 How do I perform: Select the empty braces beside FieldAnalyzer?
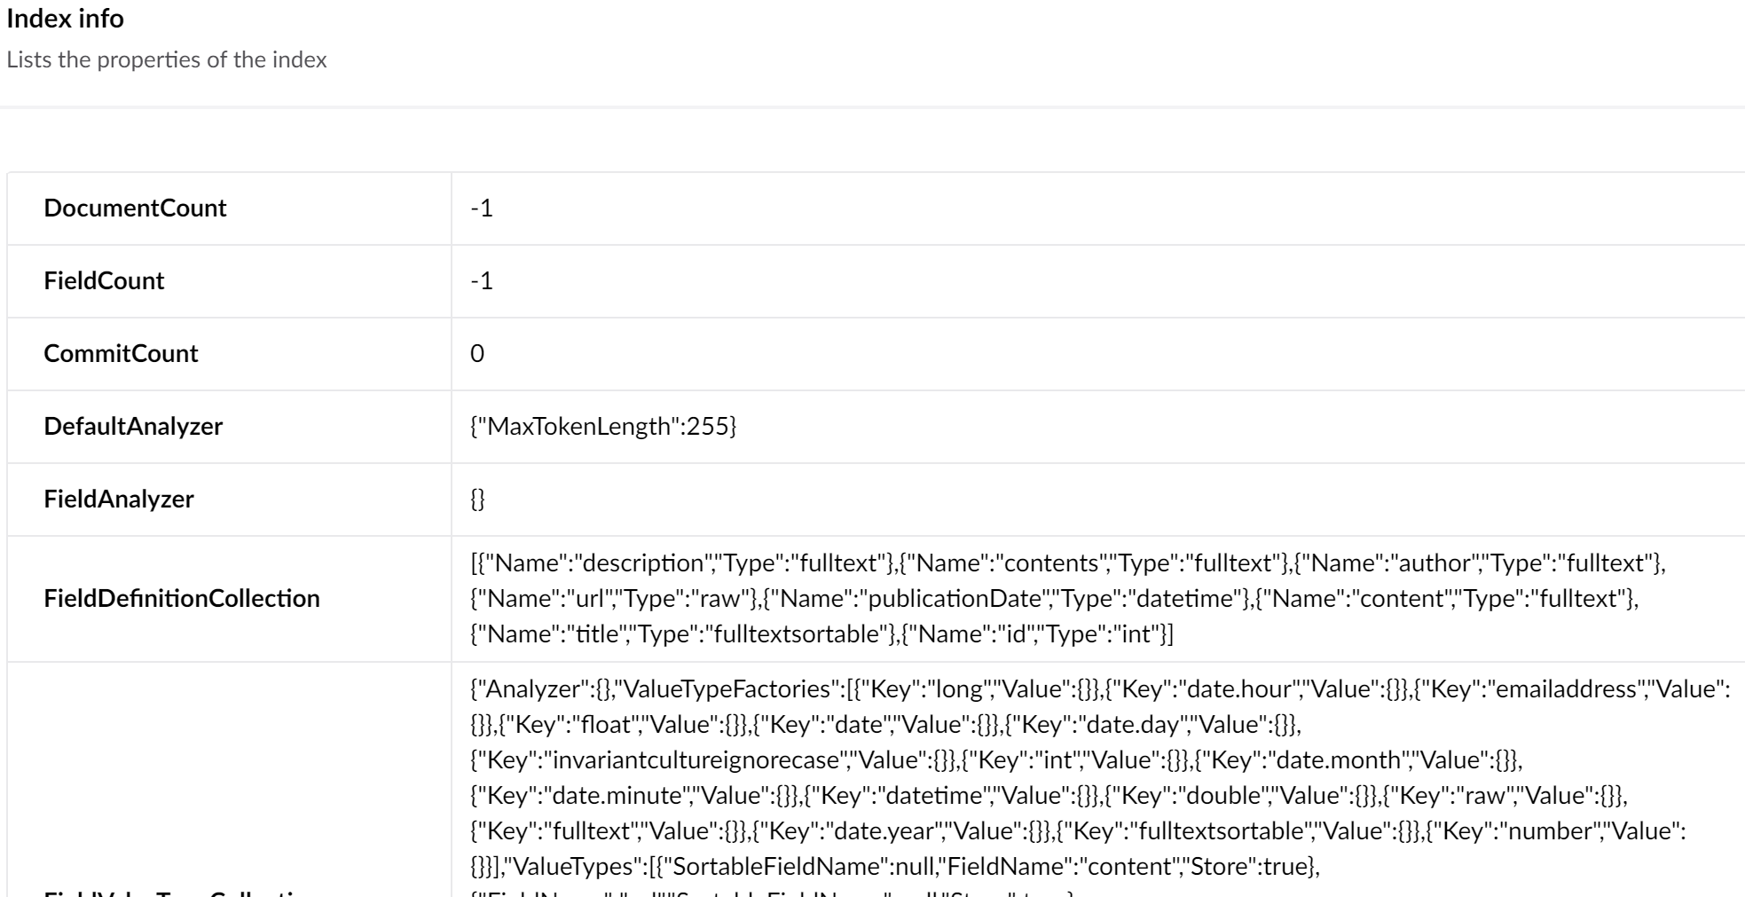pyautogui.click(x=477, y=499)
